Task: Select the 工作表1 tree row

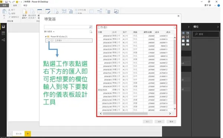Action: coord(69,40)
